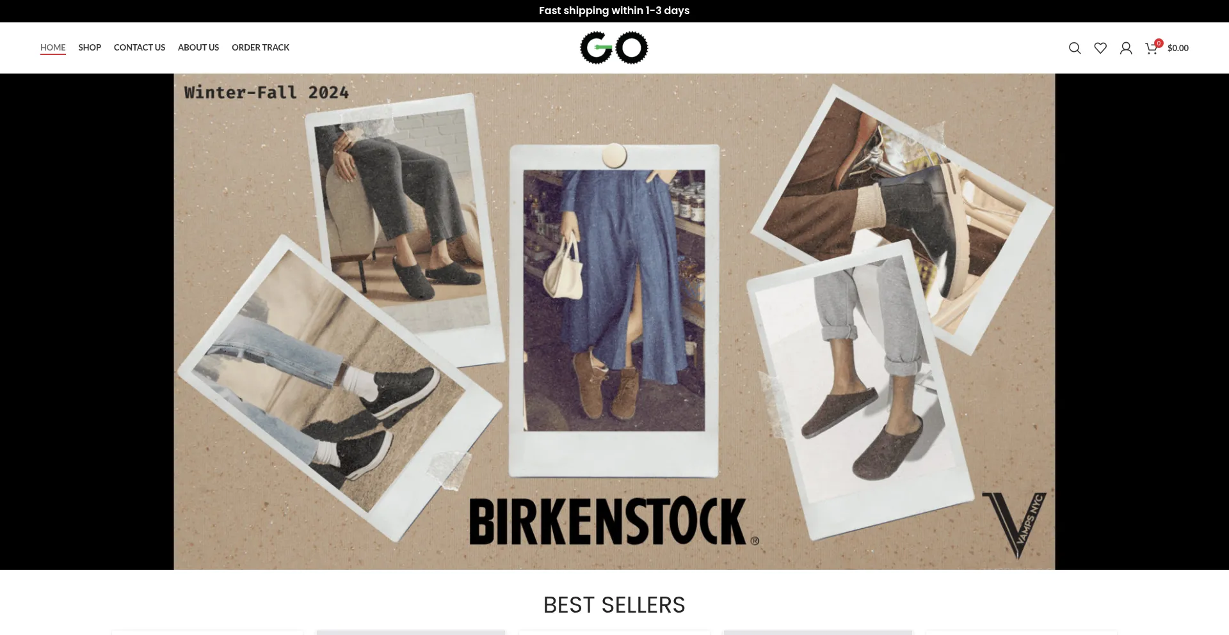The width and height of the screenshot is (1229, 635).
Task: Click the red cart count badge
Action: coord(1159,43)
